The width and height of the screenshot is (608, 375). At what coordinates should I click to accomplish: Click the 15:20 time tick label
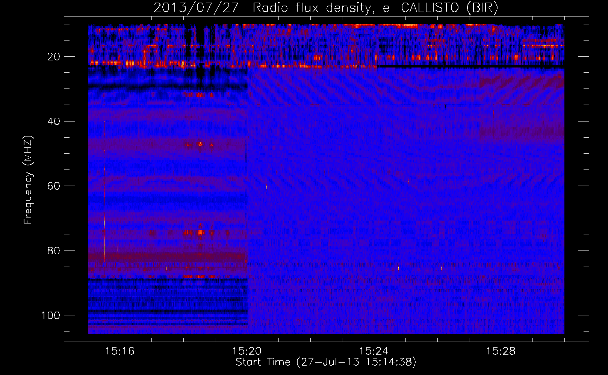pos(247,351)
